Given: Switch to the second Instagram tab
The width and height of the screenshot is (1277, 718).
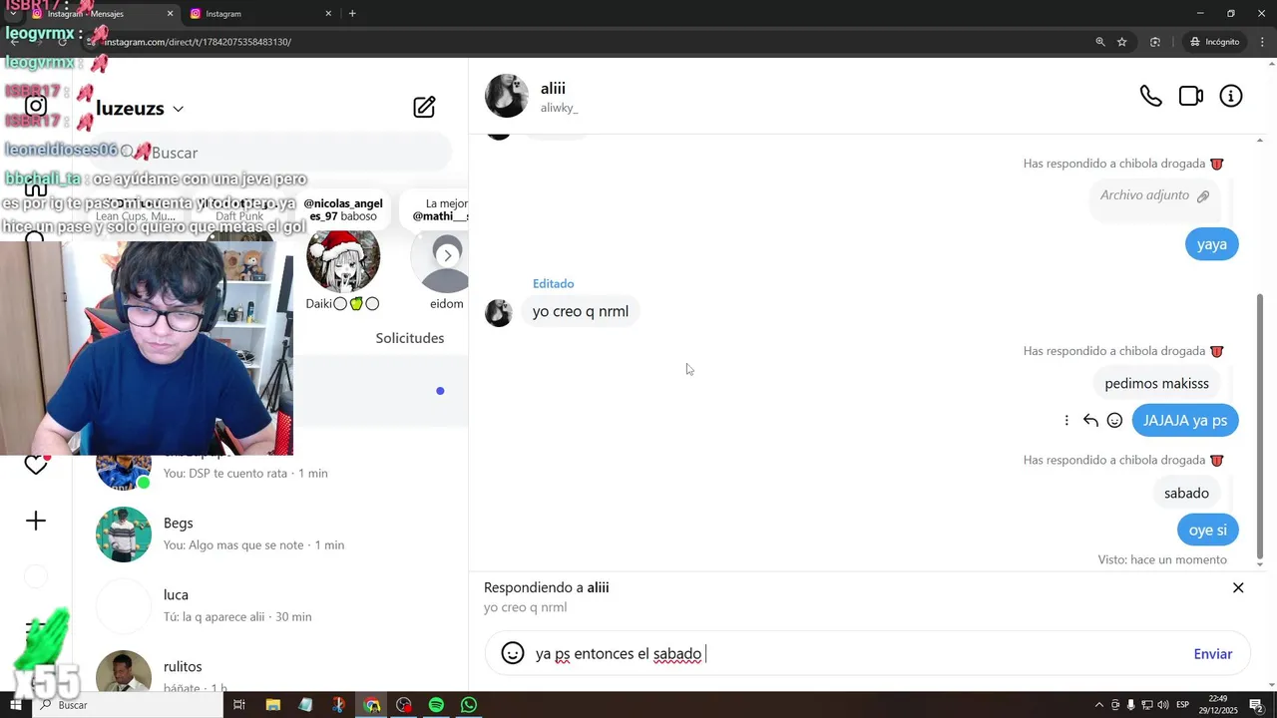Looking at the screenshot, I should [x=261, y=14].
